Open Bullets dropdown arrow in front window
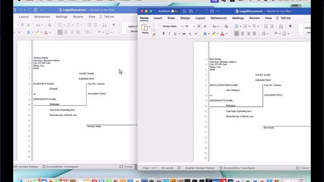 pos(241,26)
